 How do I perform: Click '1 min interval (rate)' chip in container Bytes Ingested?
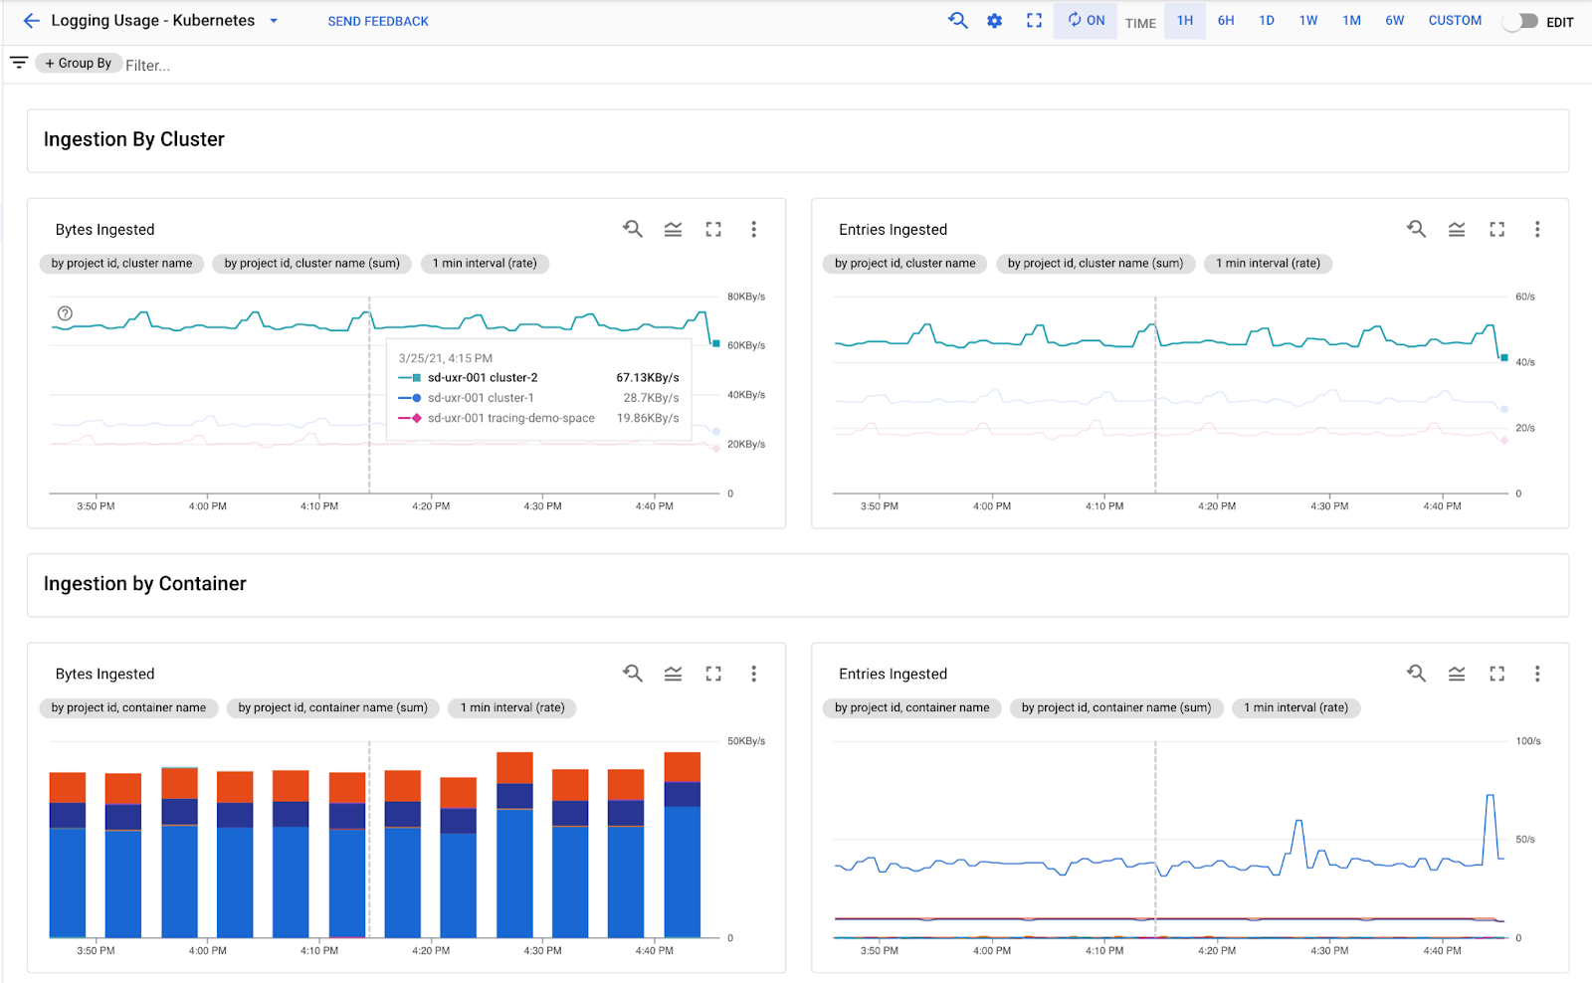(512, 708)
